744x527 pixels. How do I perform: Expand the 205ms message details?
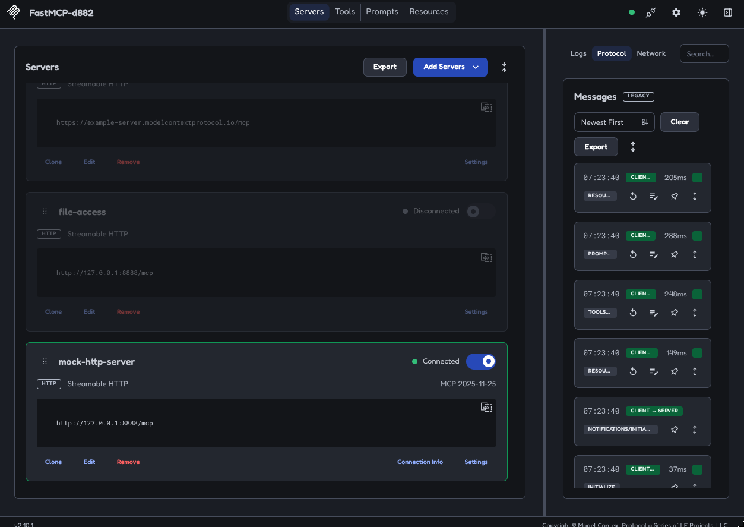695,196
